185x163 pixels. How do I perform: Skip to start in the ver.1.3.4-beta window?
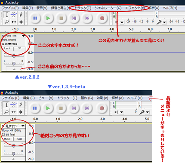[74, 108]
